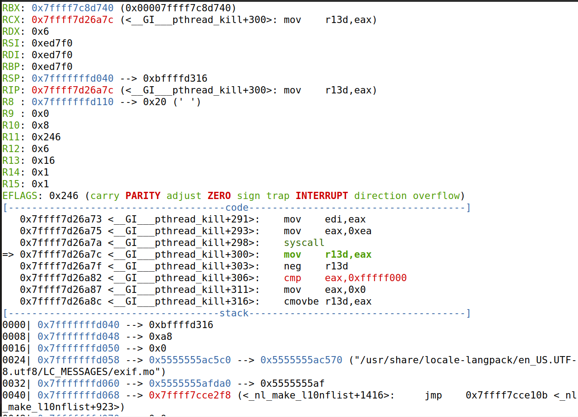Select the jmp target 0x7ffff7cce10b
Screen dimensions: 578x417
point(507,395)
